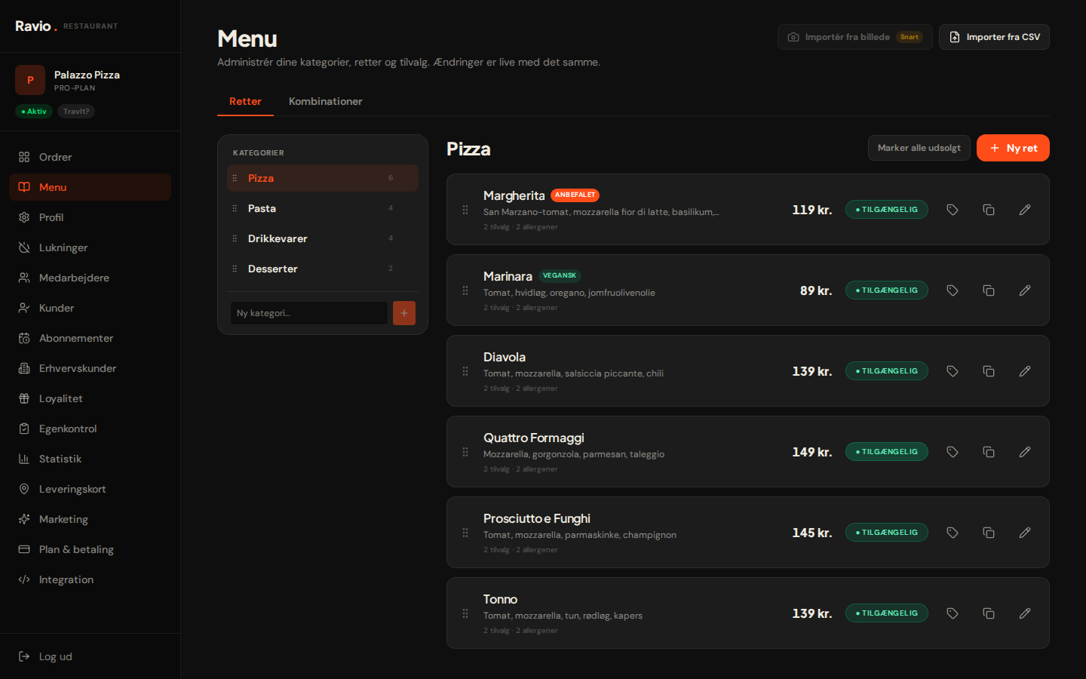
Task: Open Egenkontrol in the sidebar
Action: (90, 429)
